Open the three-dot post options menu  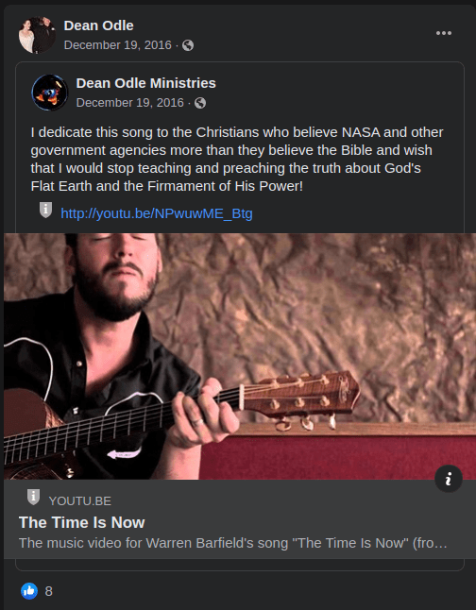click(443, 33)
